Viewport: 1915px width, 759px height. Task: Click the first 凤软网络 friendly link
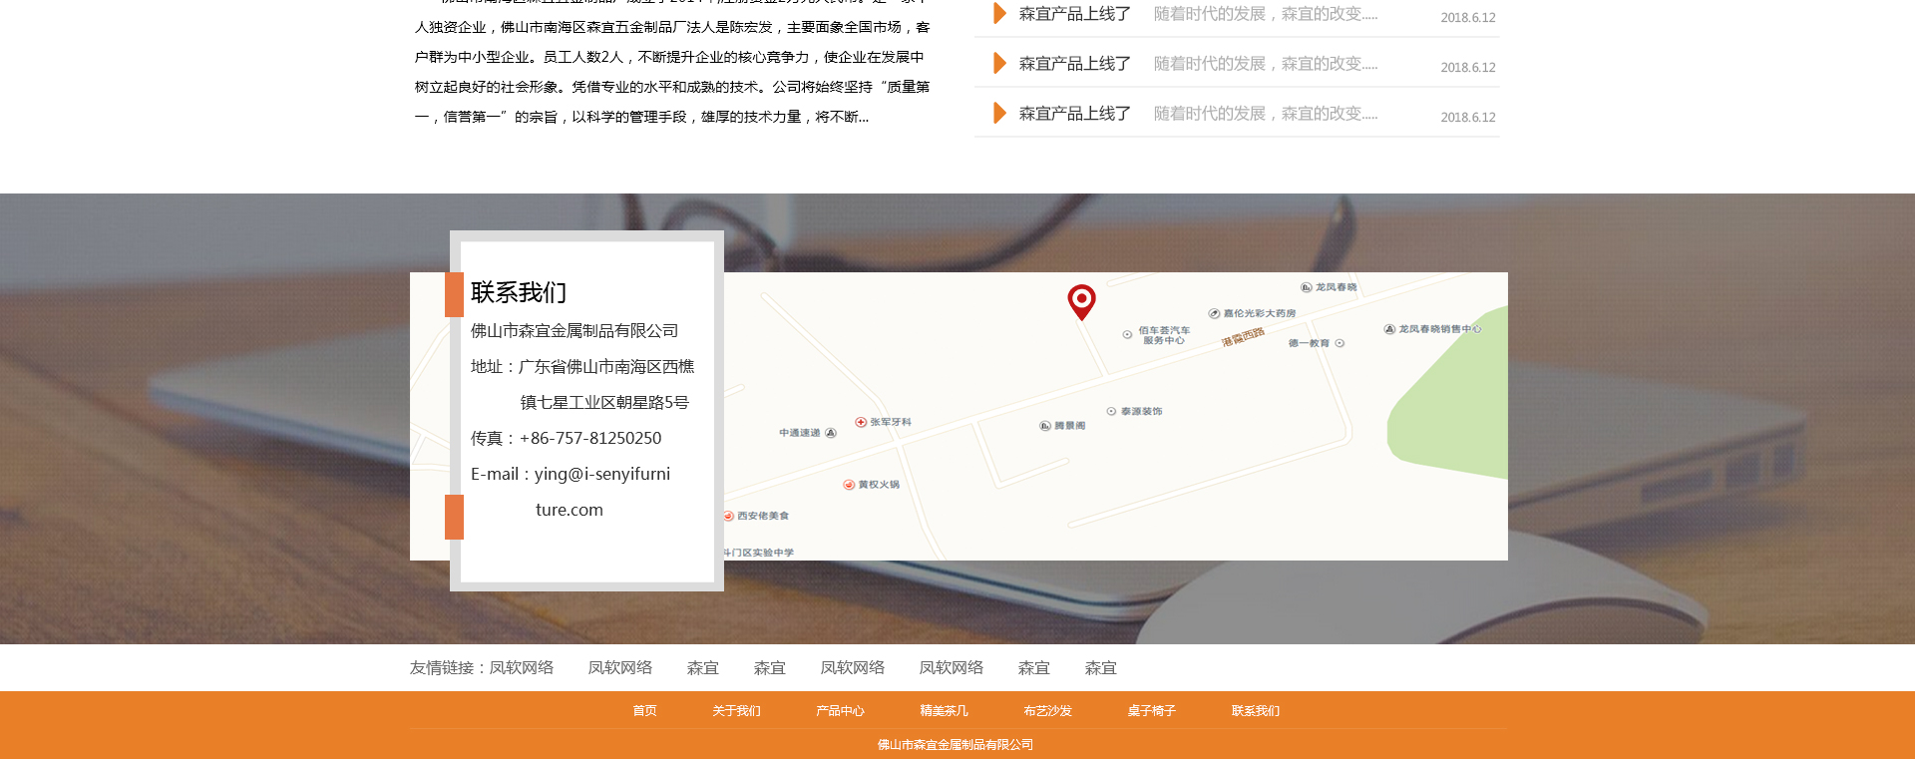tap(521, 668)
